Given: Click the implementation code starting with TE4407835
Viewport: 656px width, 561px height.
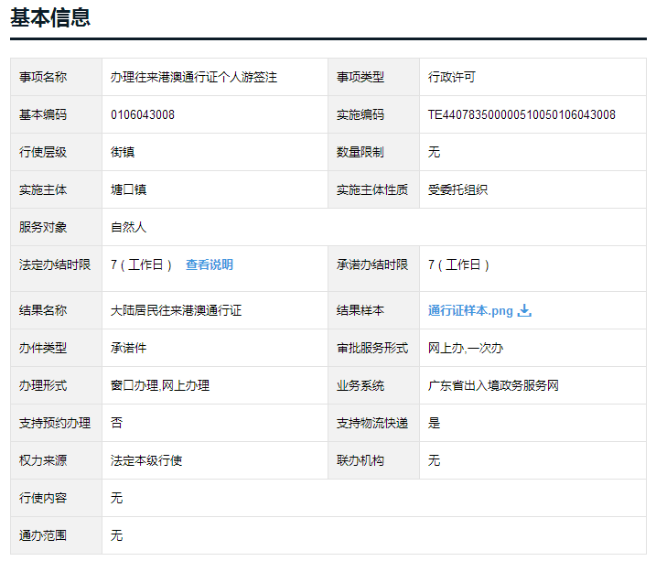Looking at the screenshot, I should point(522,115).
